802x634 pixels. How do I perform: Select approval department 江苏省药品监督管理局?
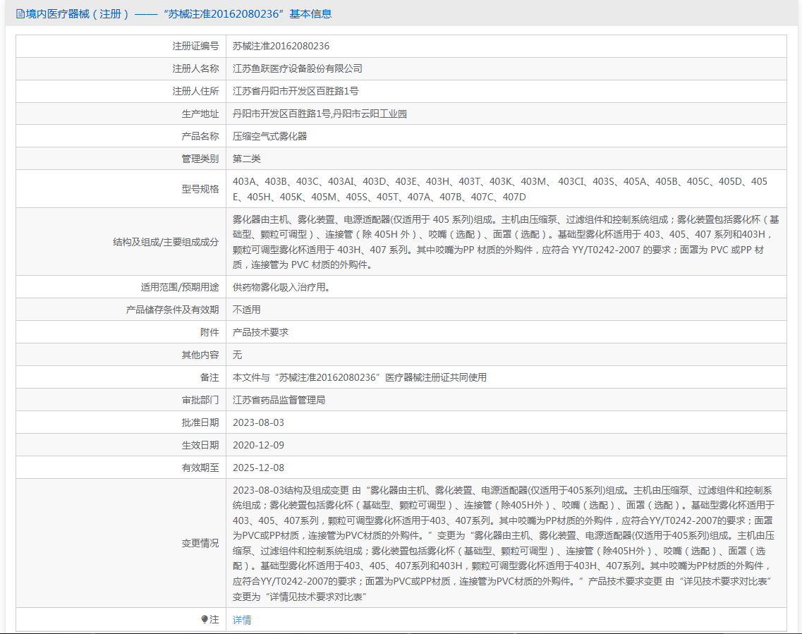279,400
